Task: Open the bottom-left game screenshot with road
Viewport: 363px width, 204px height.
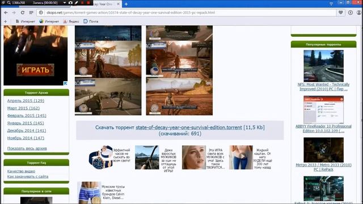Action: click(108, 96)
